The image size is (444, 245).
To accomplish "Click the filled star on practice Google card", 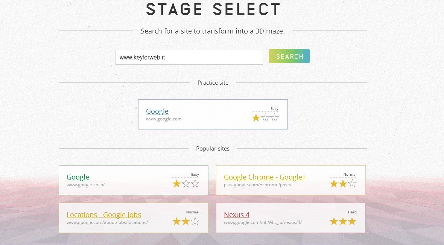I will 256,118.
